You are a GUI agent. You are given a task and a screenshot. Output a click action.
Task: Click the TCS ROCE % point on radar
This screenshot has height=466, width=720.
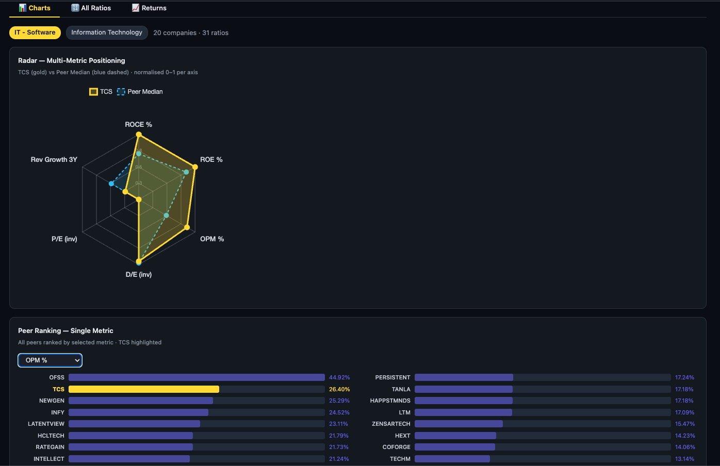point(139,135)
